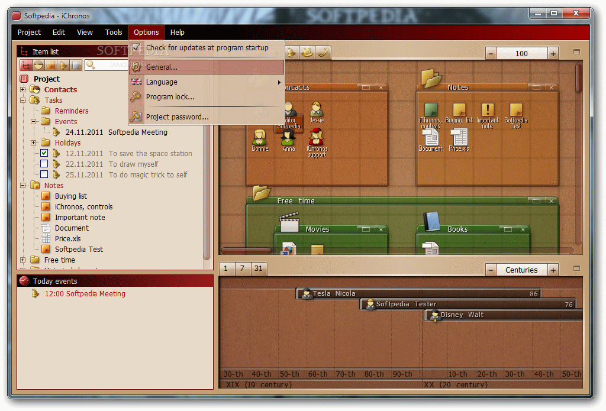
Task: Select the Buying list note icon
Action: (x=459, y=113)
